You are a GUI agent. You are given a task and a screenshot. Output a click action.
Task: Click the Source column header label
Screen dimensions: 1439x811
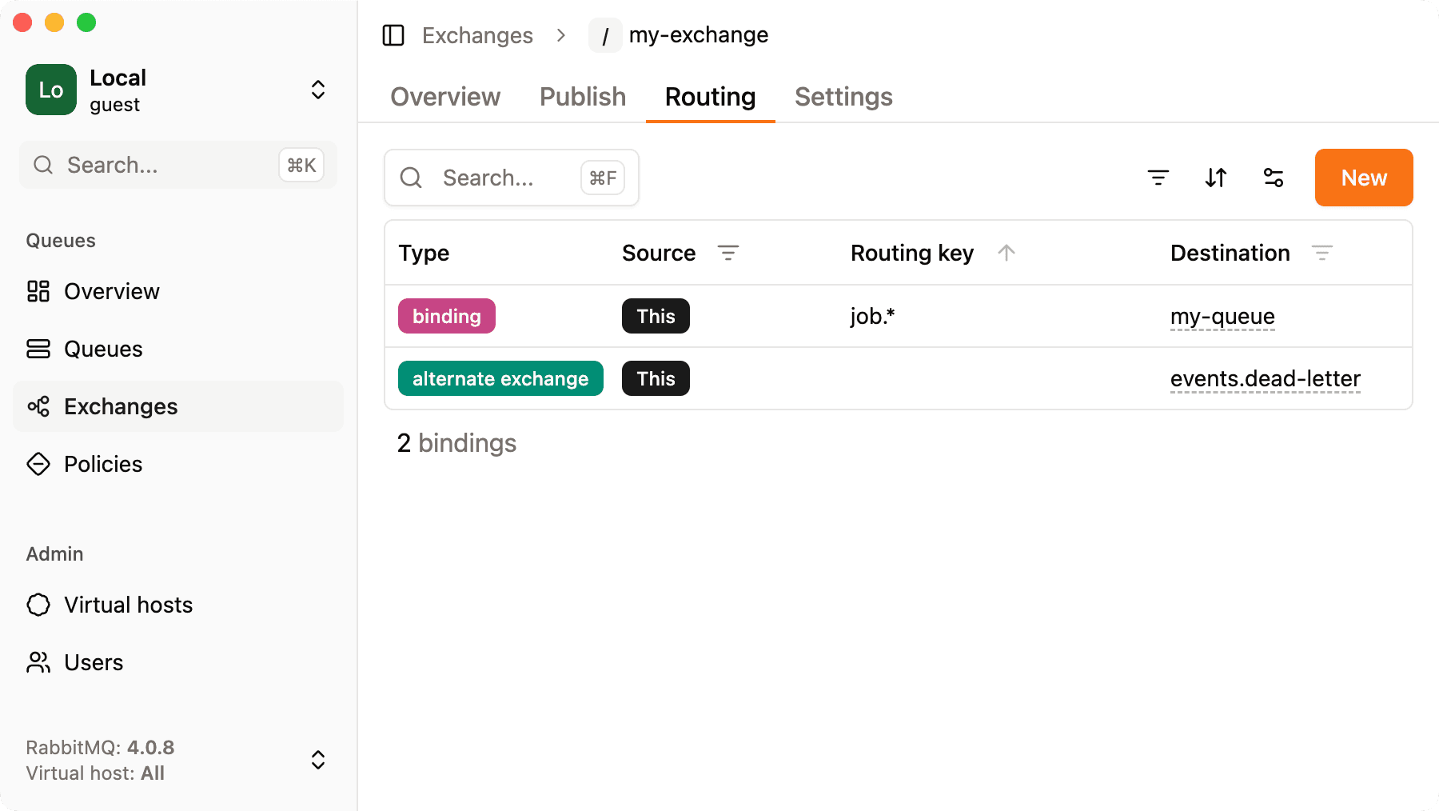point(659,253)
